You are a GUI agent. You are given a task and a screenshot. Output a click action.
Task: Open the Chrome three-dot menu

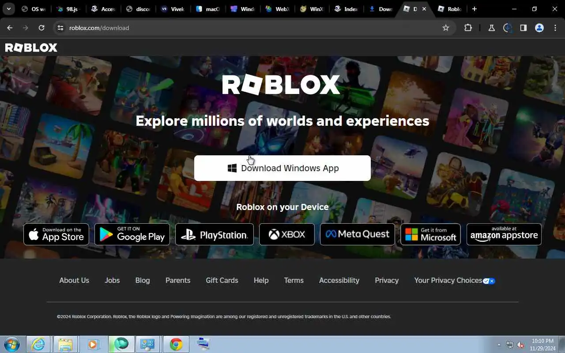[x=555, y=28]
